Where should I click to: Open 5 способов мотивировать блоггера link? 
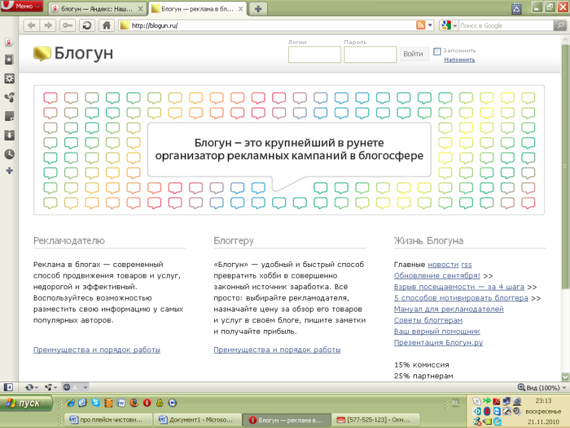(x=461, y=298)
